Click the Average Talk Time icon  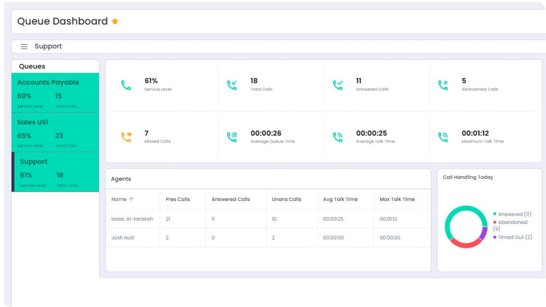click(337, 137)
